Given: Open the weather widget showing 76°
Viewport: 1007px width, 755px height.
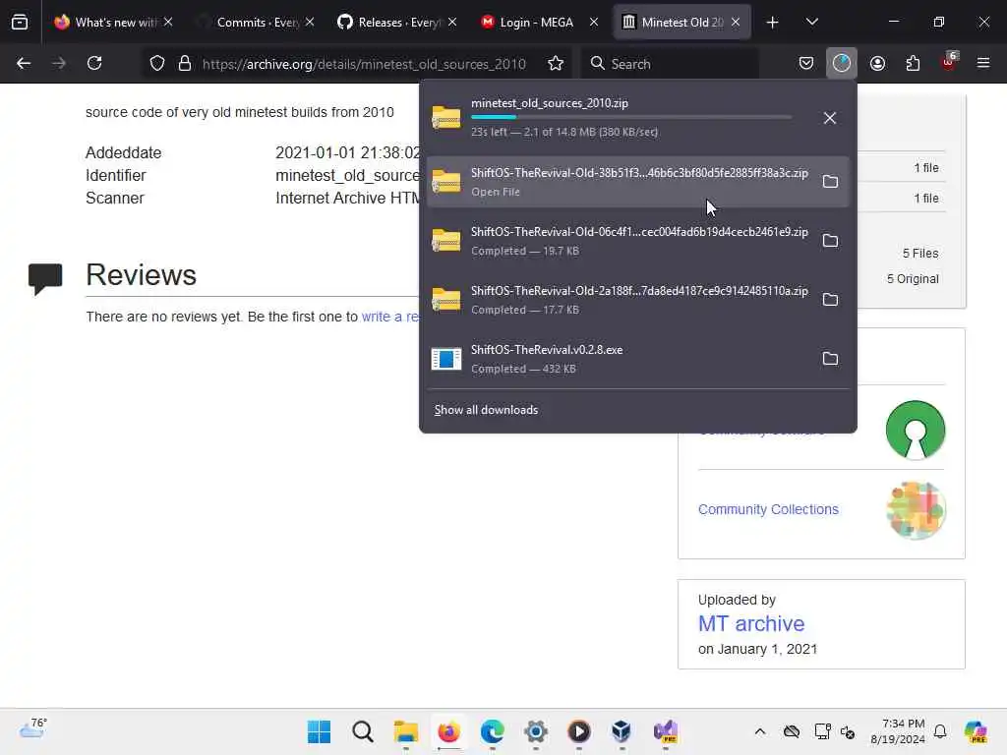Looking at the screenshot, I should coord(32,729).
